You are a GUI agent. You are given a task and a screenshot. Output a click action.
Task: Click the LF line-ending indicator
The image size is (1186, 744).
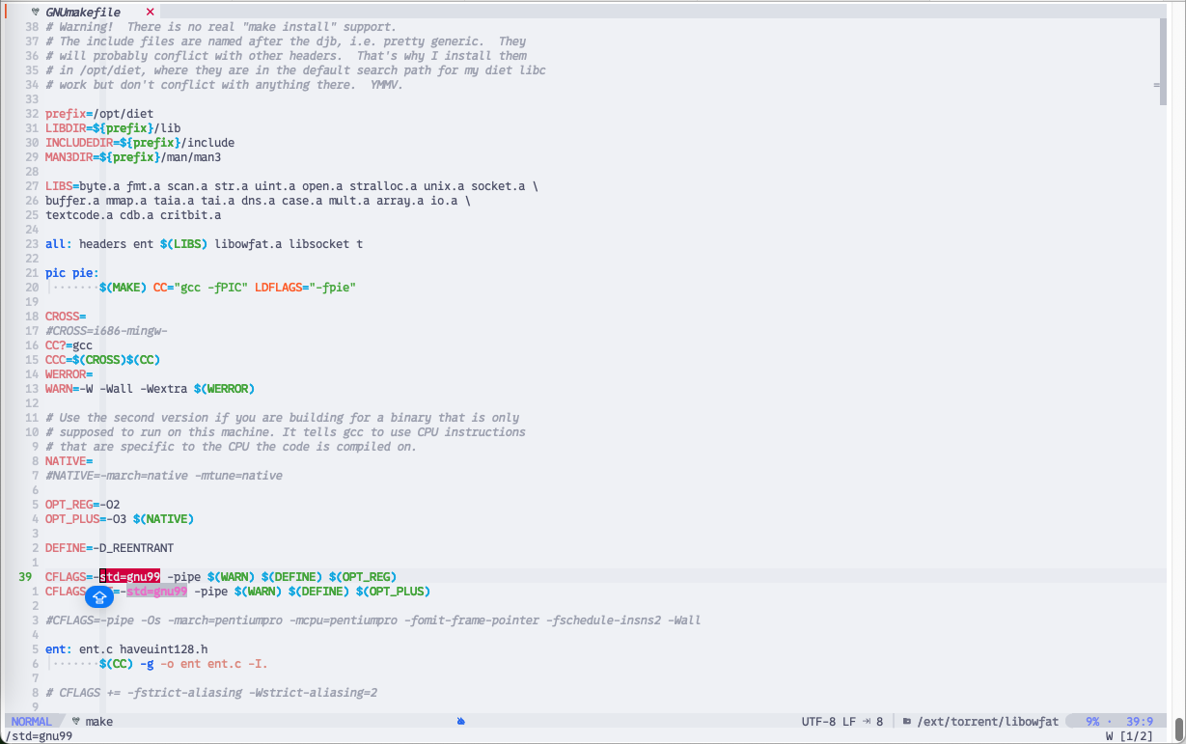point(849,722)
